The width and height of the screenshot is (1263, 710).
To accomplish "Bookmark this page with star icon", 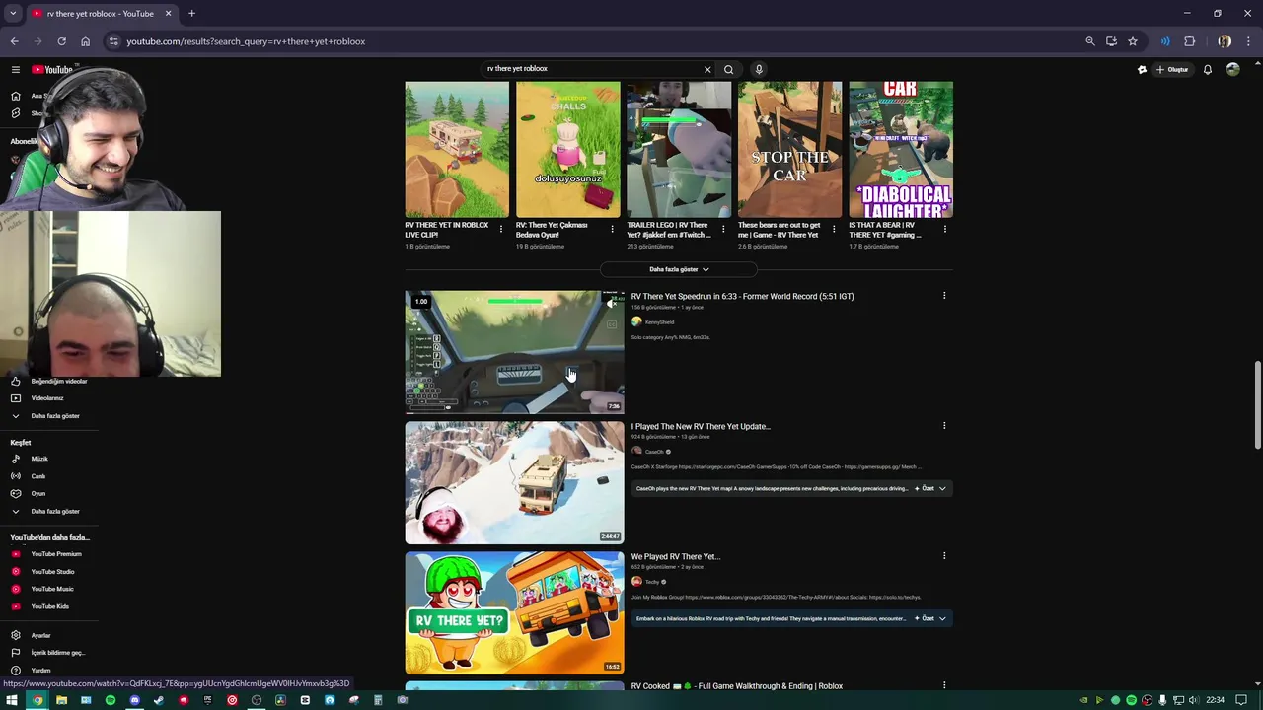I will click(1133, 41).
